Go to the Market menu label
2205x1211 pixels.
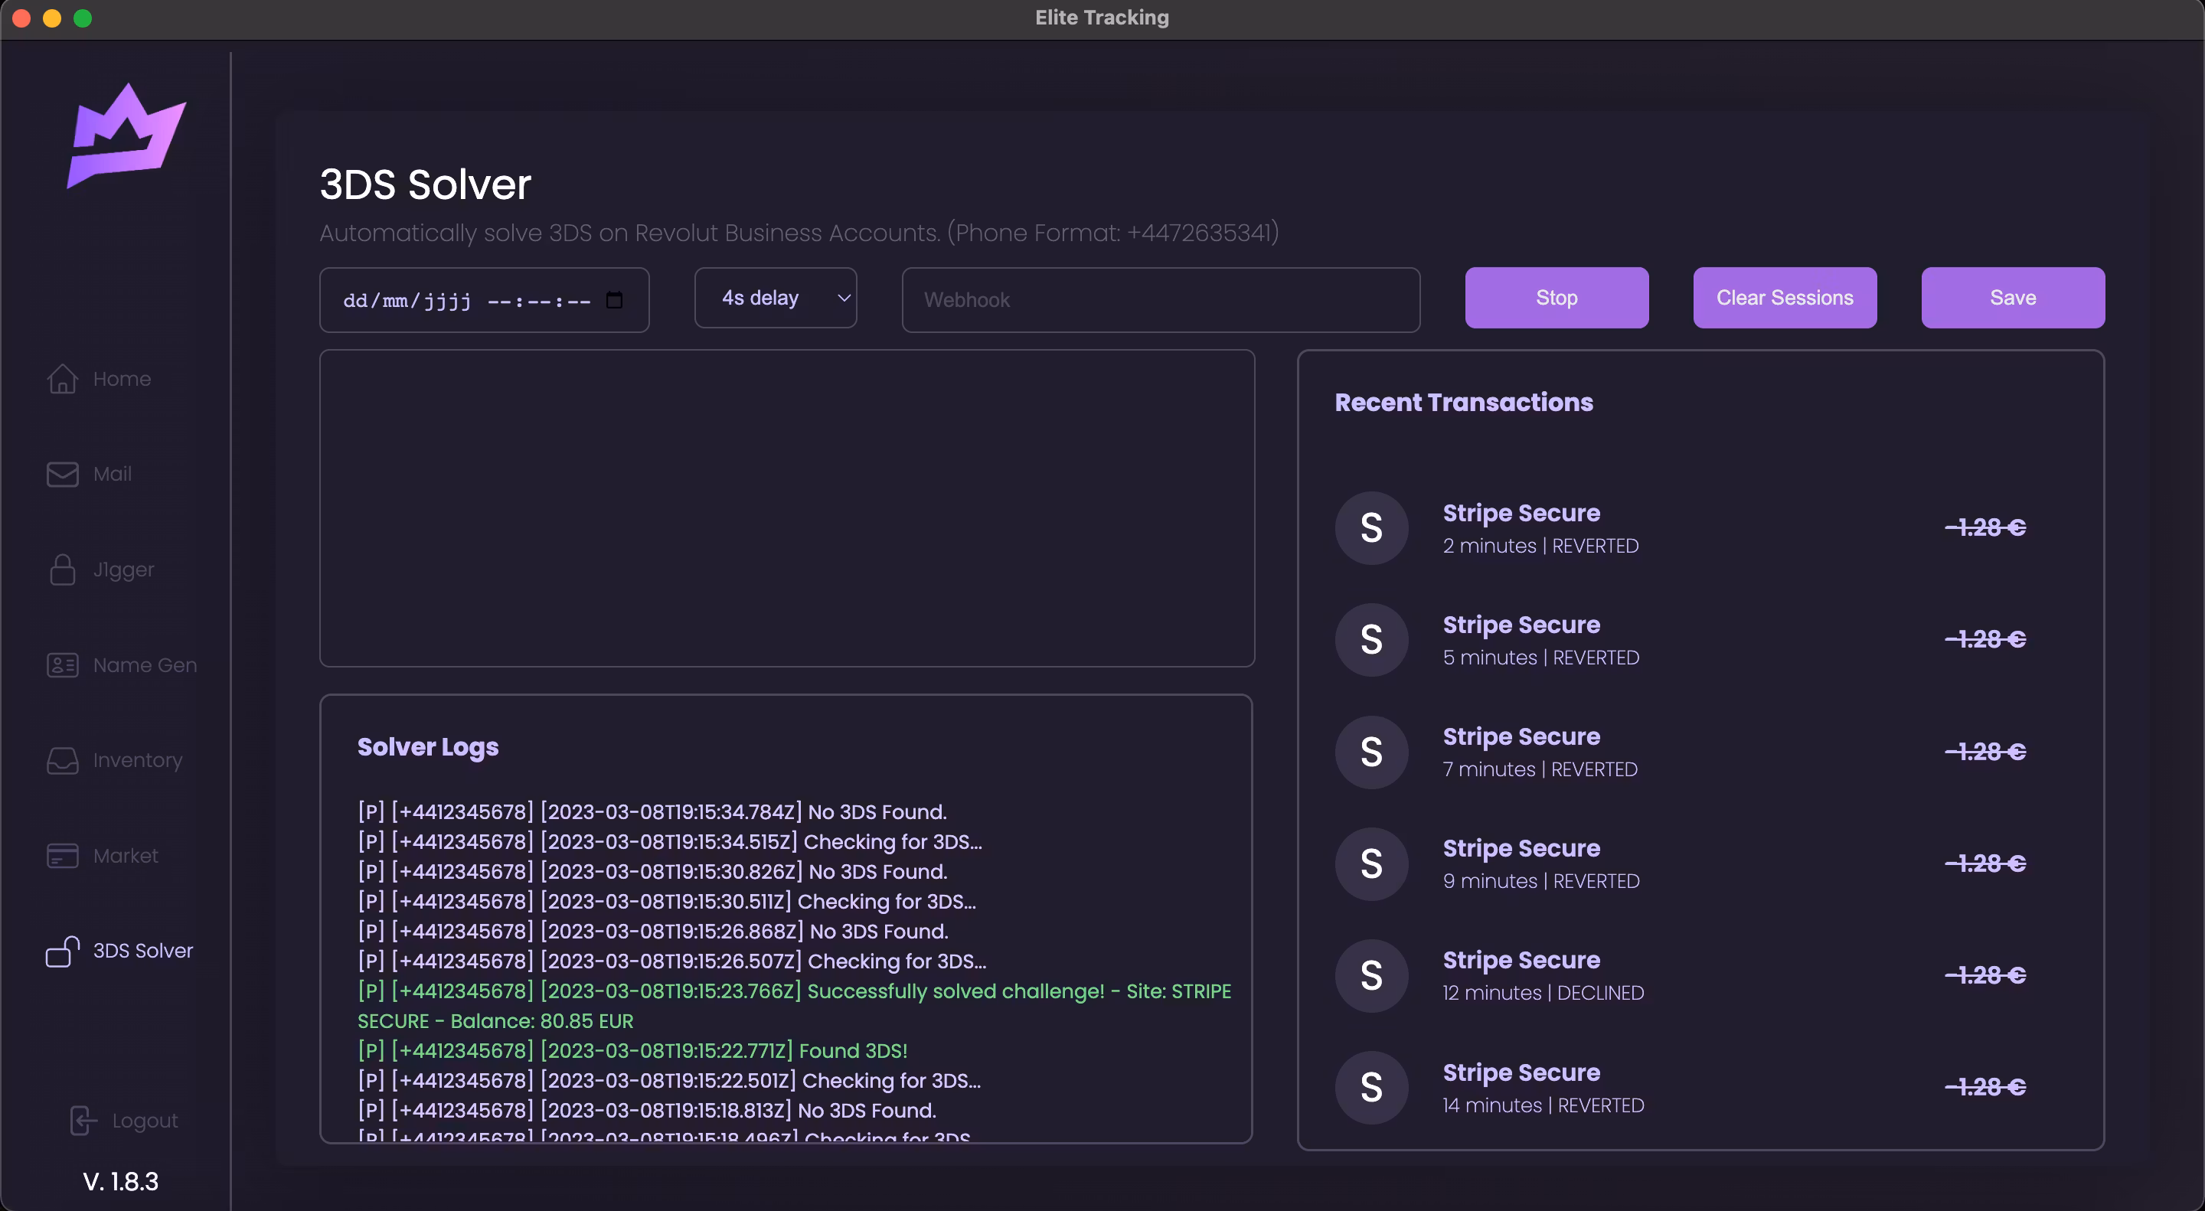click(x=125, y=856)
